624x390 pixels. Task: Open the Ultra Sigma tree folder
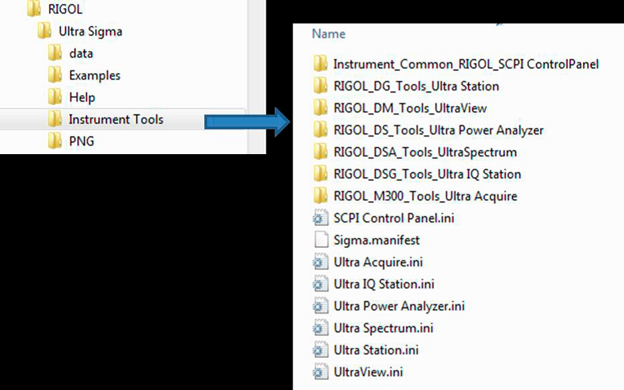pyautogui.click(x=80, y=31)
